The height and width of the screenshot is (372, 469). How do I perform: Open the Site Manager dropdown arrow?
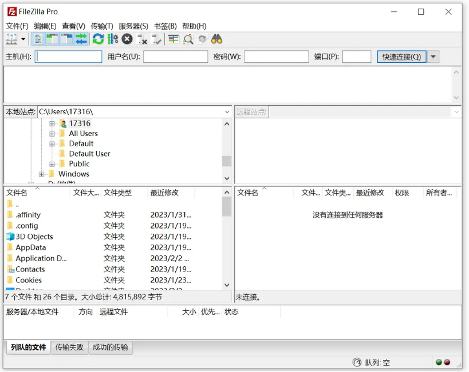click(x=23, y=39)
